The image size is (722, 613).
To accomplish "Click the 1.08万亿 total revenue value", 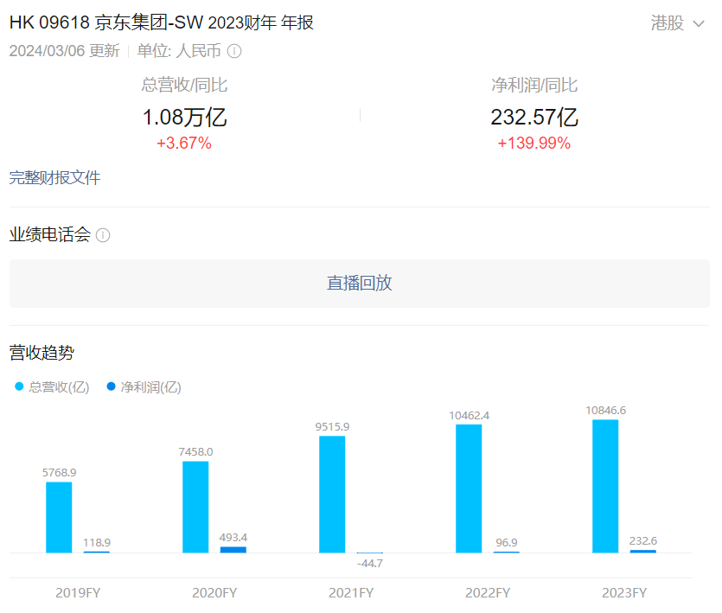I will [x=184, y=117].
